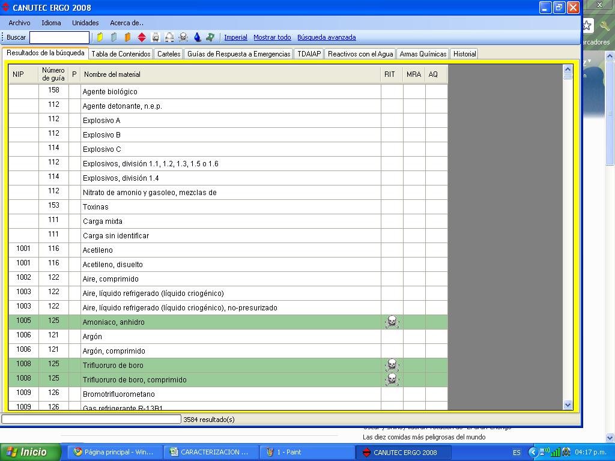Click the skull and crossbones toolbar icon
Screen dimensions: 615x461
tap(183, 37)
